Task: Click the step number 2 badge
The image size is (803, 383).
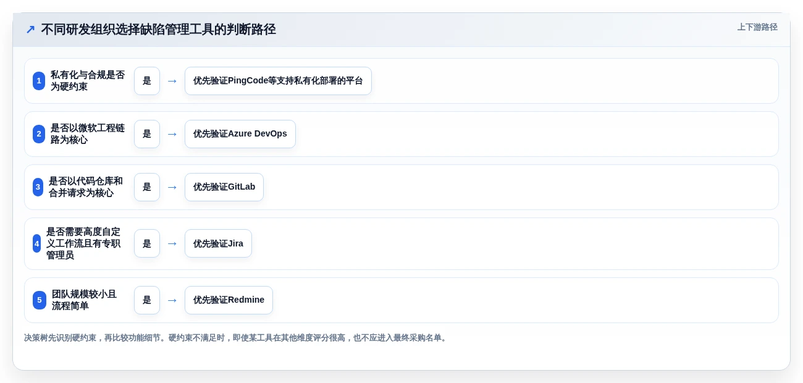Action: 39,134
